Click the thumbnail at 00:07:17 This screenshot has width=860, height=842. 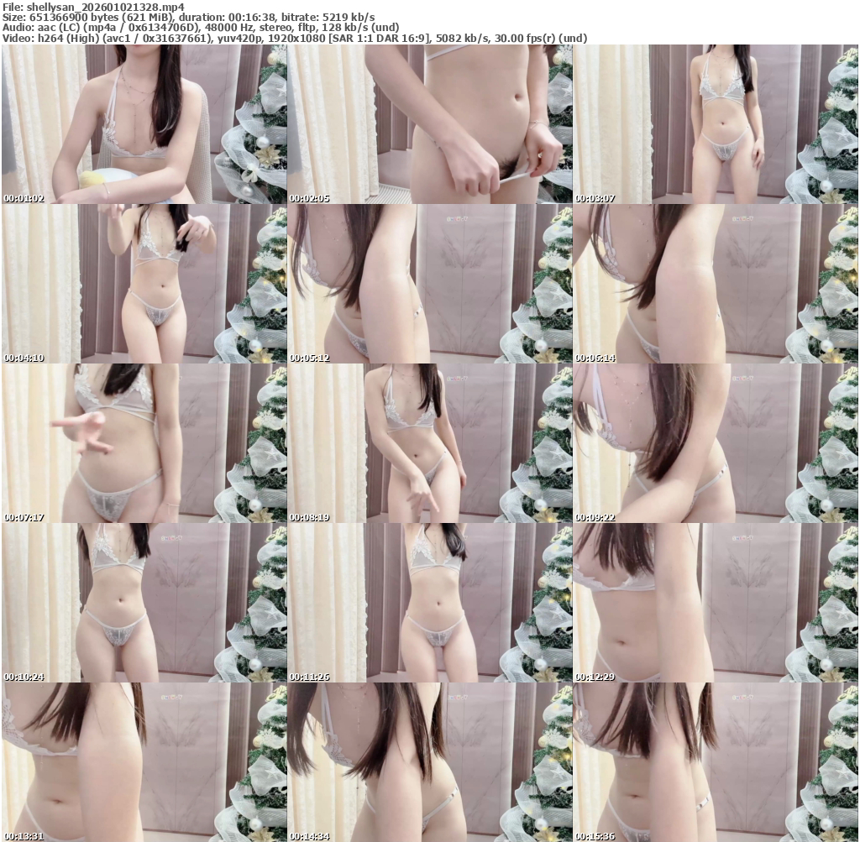point(144,443)
